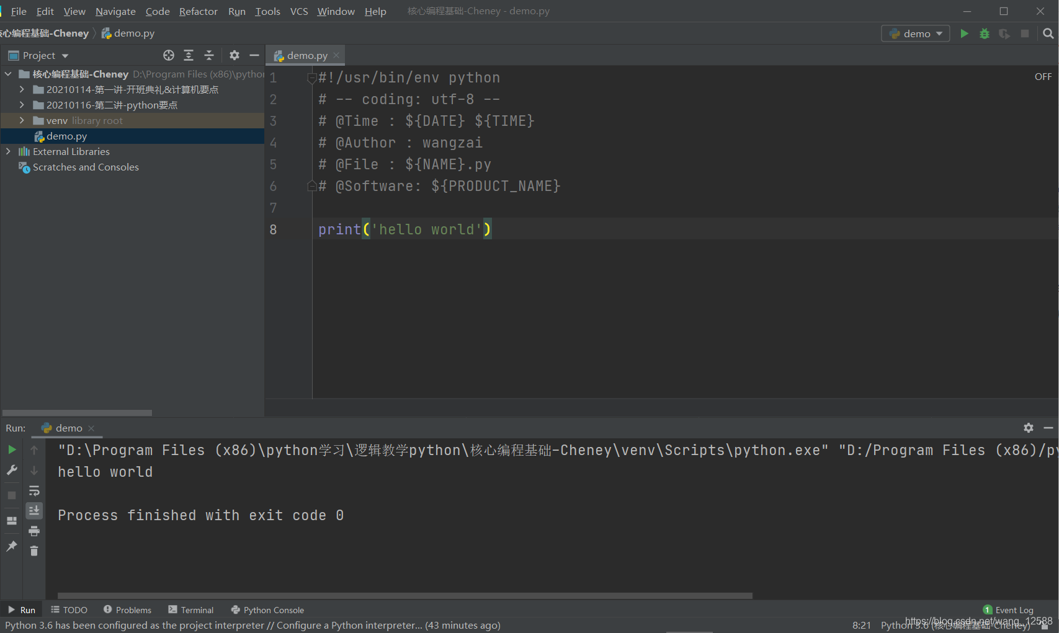1059x633 pixels.
Task: Expand the 20210114 folder
Action: click(22, 89)
